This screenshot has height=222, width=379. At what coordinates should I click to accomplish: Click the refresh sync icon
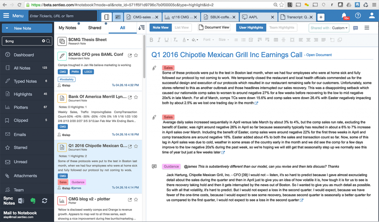pos(44,201)
